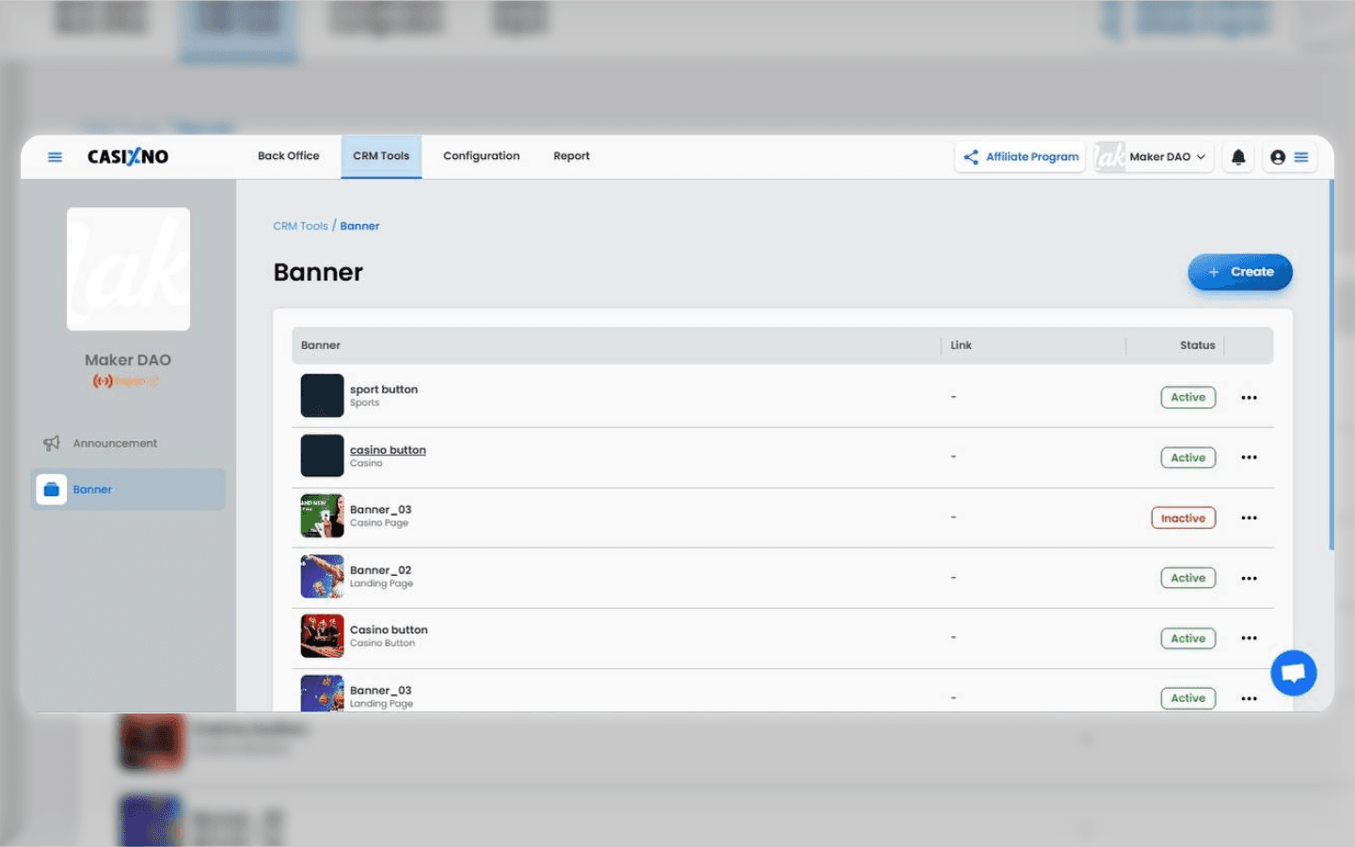This screenshot has width=1355, height=847.
Task: Select the Banner icon in sidebar
Action: click(x=52, y=488)
